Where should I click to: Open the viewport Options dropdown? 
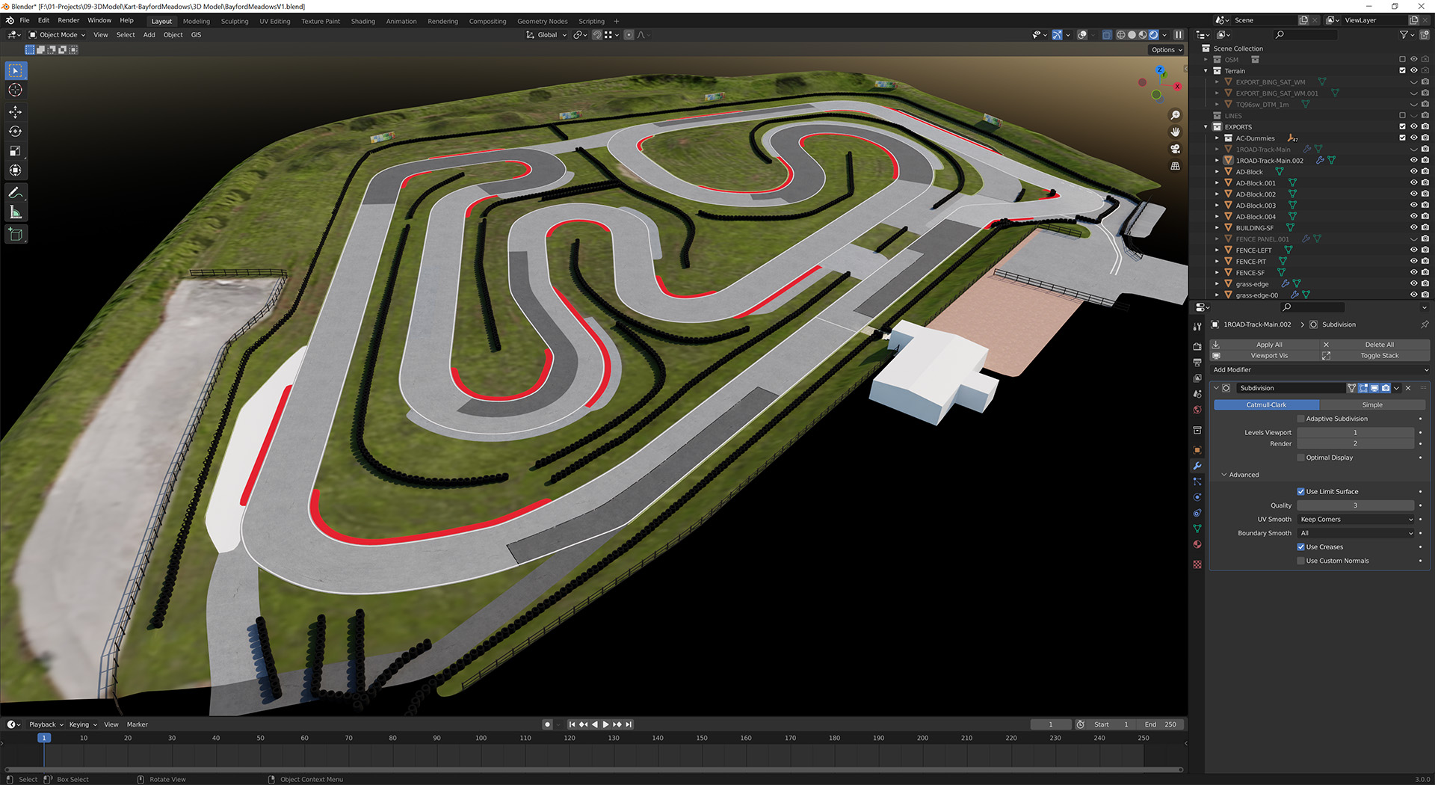pyautogui.click(x=1167, y=50)
